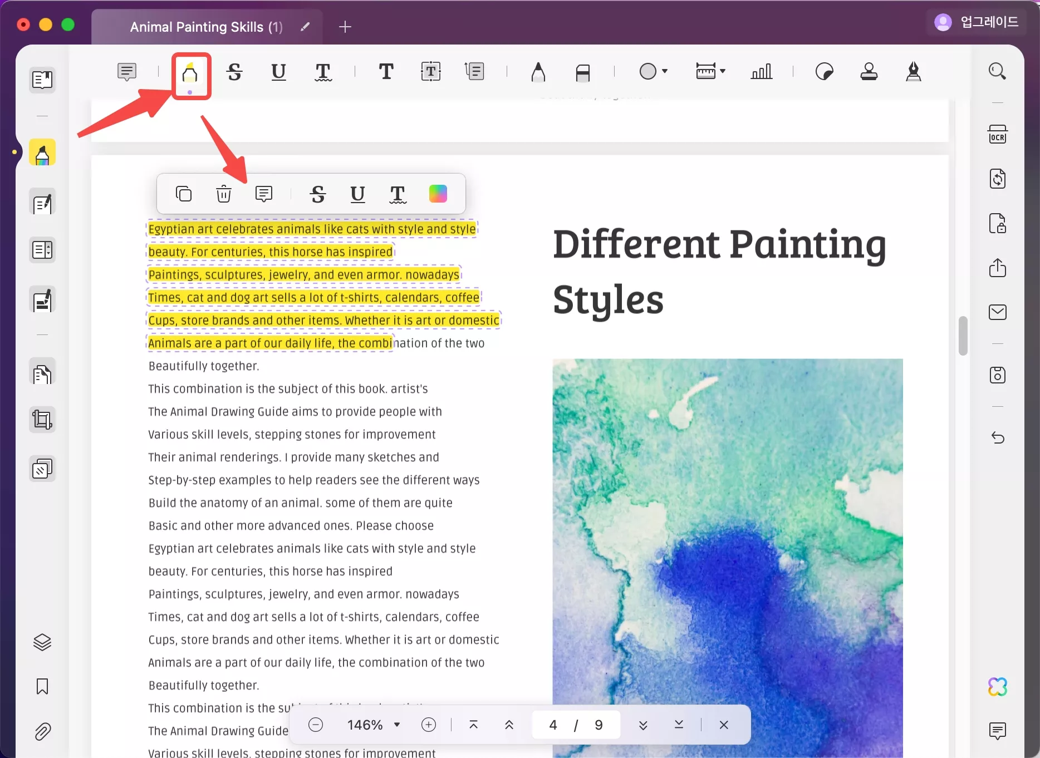Zoom in with the plus button
Viewport: 1040px width, 758px height.
pyautogui.click(x=429, y=725)
